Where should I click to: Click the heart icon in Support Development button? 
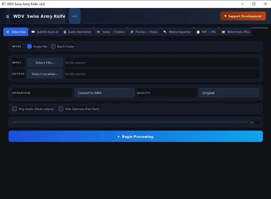tap(225, 16)
